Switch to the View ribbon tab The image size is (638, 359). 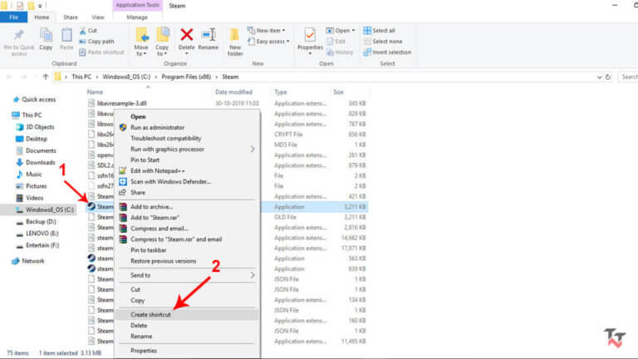click(98, 17)
